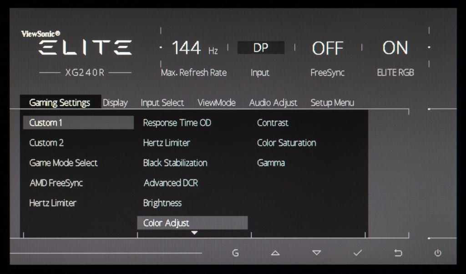
Task: Click the Max. Refresh Rate label
Action: [x=194, y=73]
